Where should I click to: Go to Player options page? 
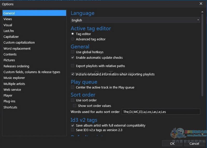[34, 95]
